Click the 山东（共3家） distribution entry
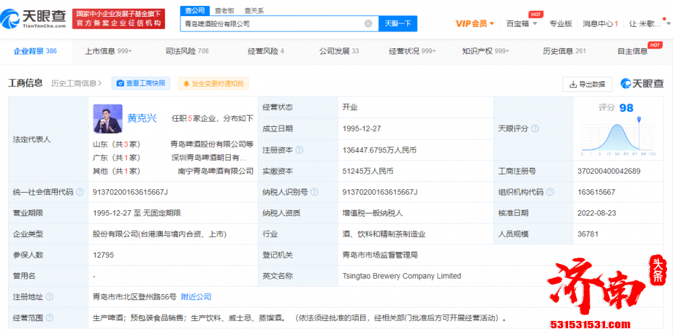The width and height of the screenshot is (673, 335). coord(116,144)
